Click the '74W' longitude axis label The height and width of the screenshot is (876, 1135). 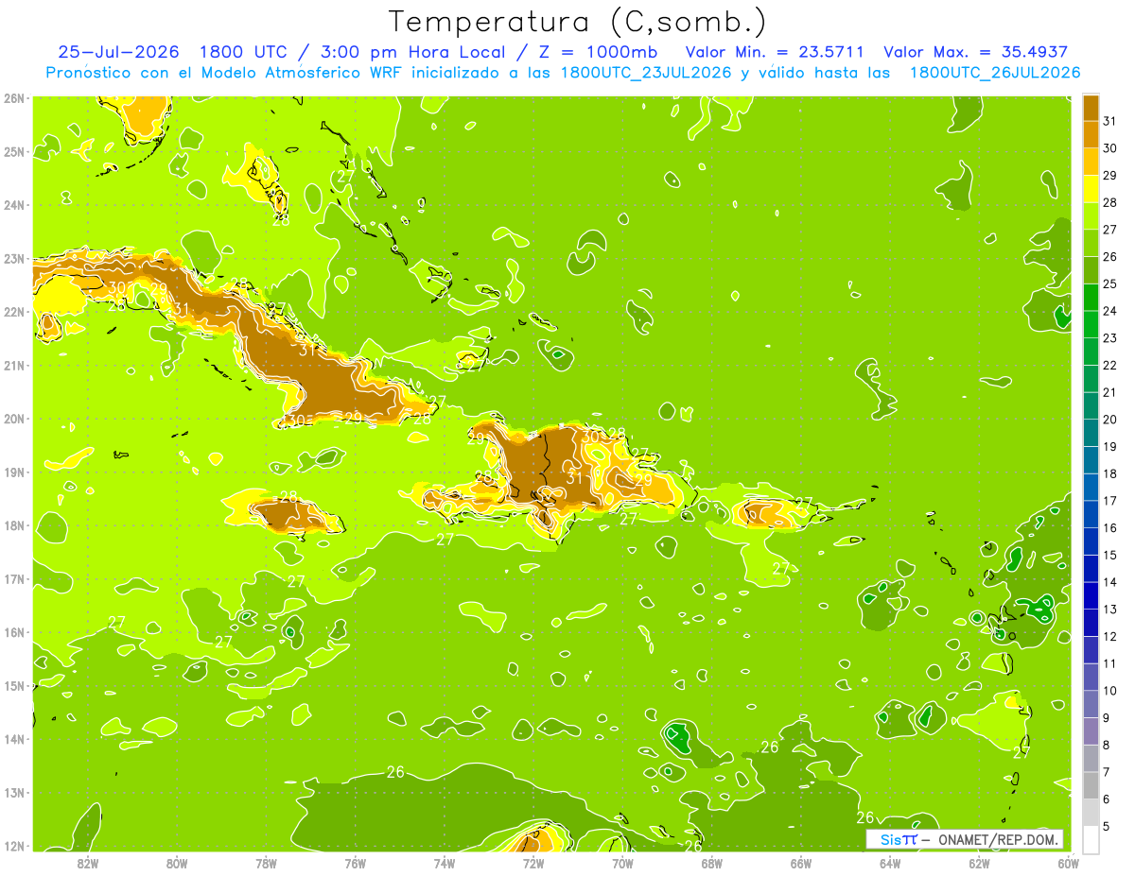point(445,863)
